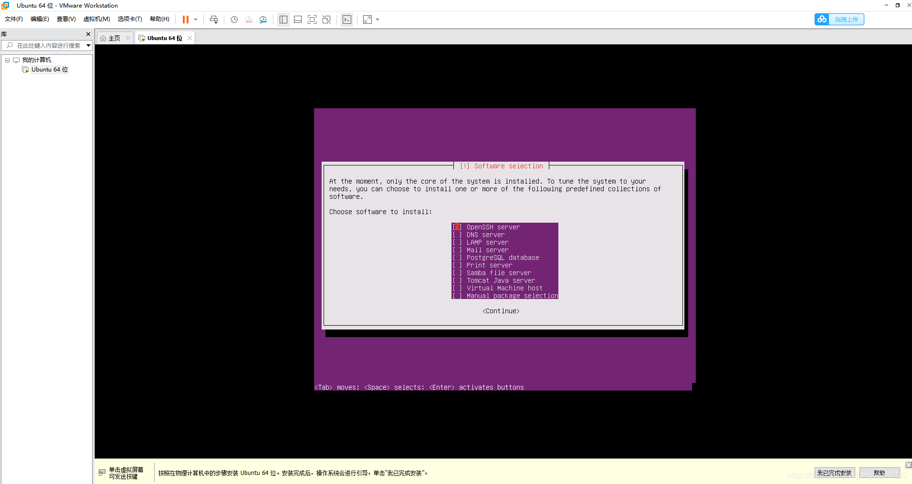
Task: Toggle the console view icon
Action: pyautogui.click(x=347, y=20)
